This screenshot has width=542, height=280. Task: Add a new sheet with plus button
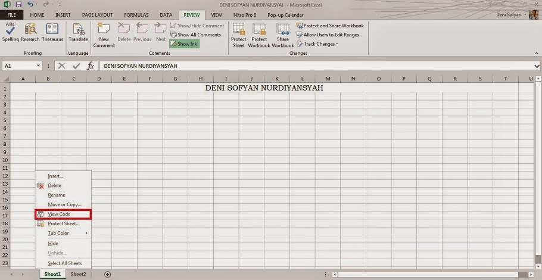point(108,275)
